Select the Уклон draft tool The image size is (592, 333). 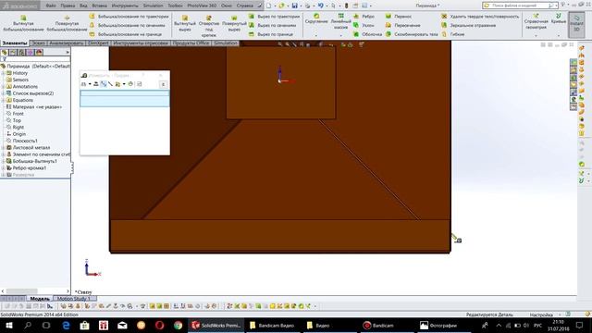point(364,25)
